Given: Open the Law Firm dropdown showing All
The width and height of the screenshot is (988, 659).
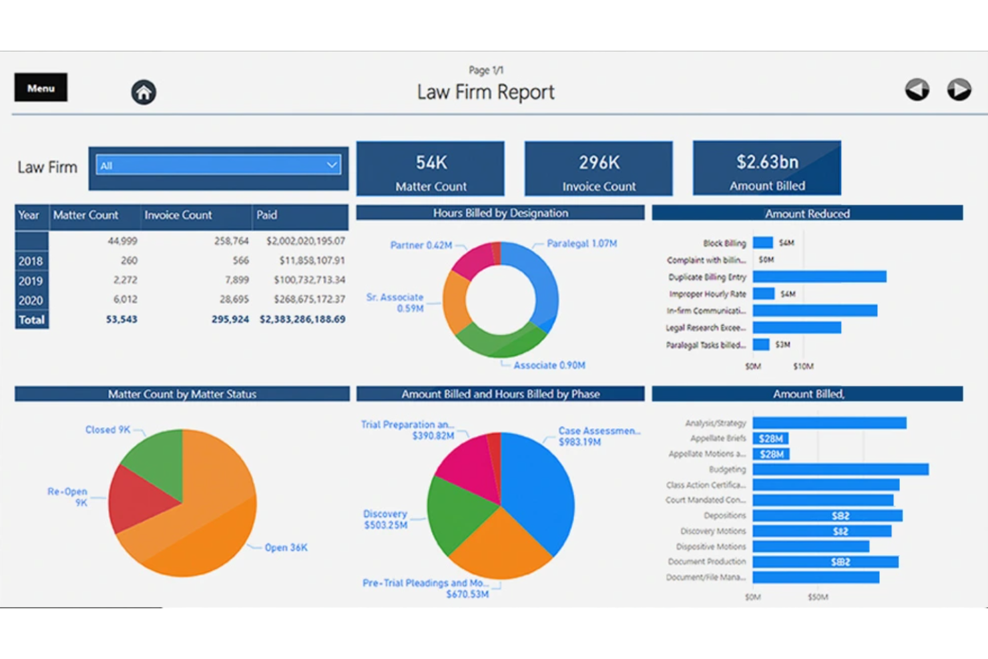Looking at the screenshot, I should tap(218, 165).
